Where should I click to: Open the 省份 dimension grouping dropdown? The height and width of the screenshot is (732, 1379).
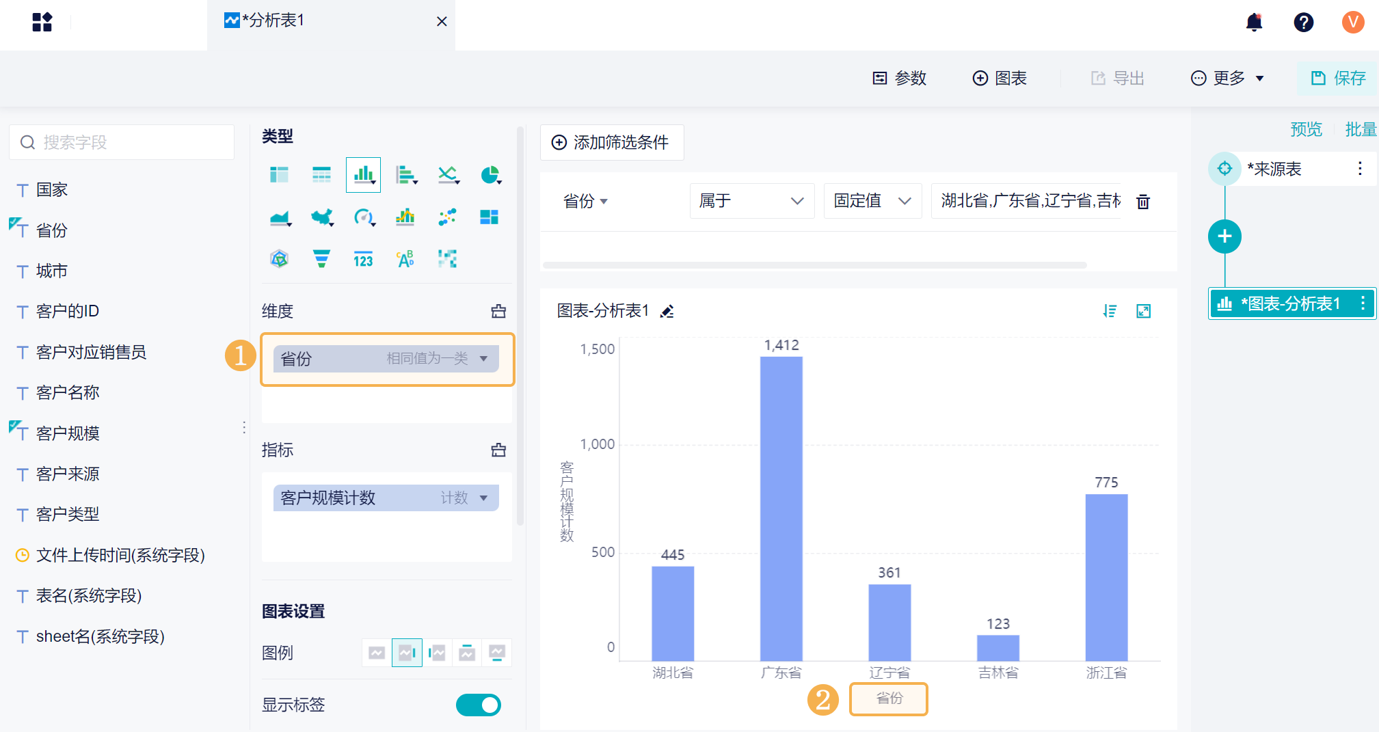click(x=484, y=359)
